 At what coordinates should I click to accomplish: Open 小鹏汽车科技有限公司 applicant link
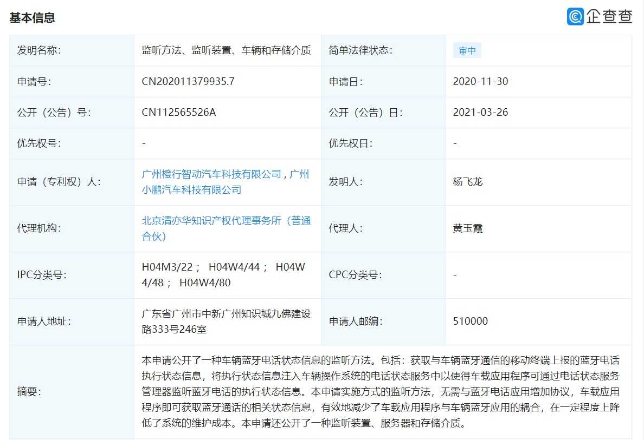tap(191, 190)
